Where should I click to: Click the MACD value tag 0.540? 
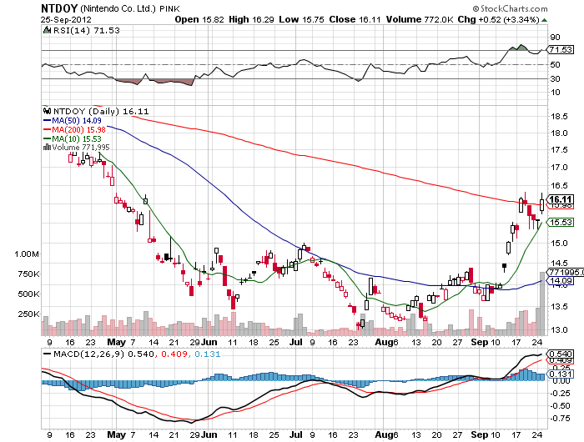pos(560,354)
